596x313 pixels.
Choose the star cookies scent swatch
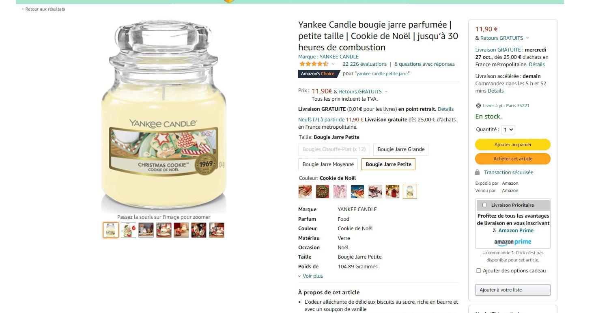(x=375, y=191)
